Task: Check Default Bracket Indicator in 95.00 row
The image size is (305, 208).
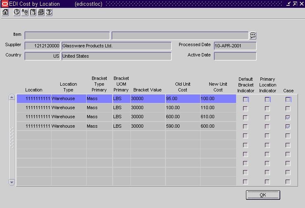Action: [x=246, y=99]
